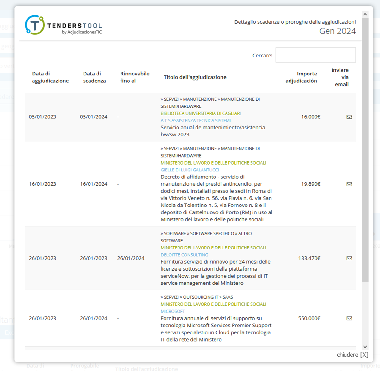Select the 05/01/2023 award date cell
380x371 pixels.
(42, 117)
